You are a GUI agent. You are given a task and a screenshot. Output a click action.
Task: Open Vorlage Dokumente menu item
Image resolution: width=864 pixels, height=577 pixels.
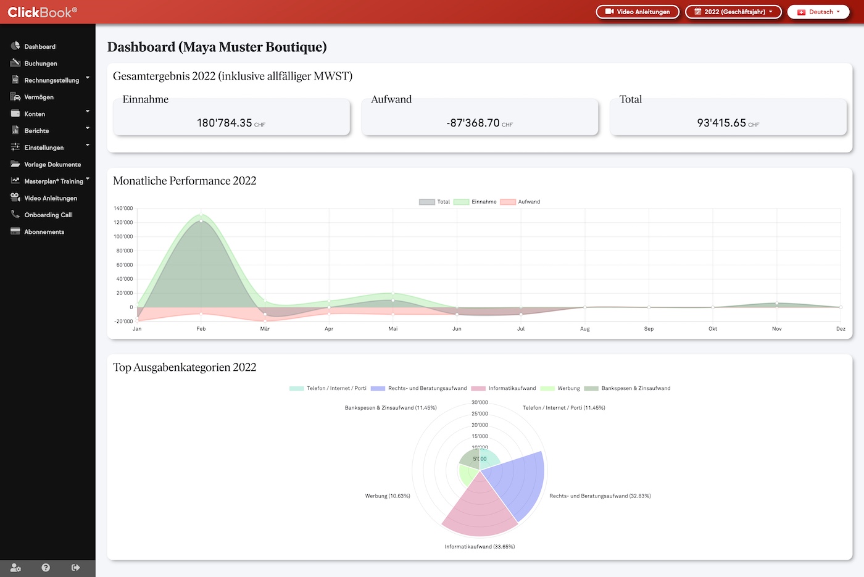pyautogui.click(x=52, y=165)
